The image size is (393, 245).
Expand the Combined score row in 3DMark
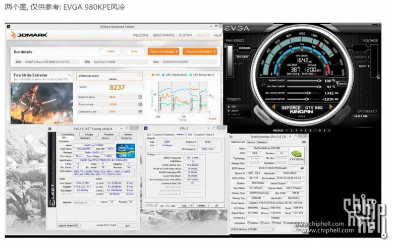(140, 111)
